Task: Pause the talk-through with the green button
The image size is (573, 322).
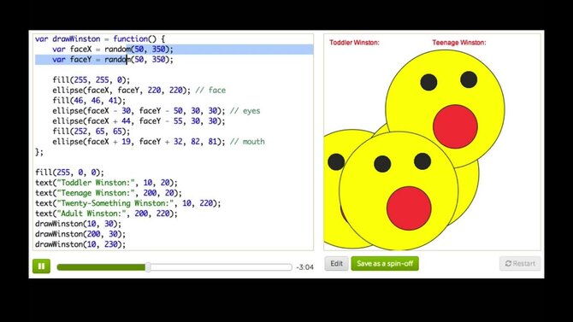Action: 41,266
